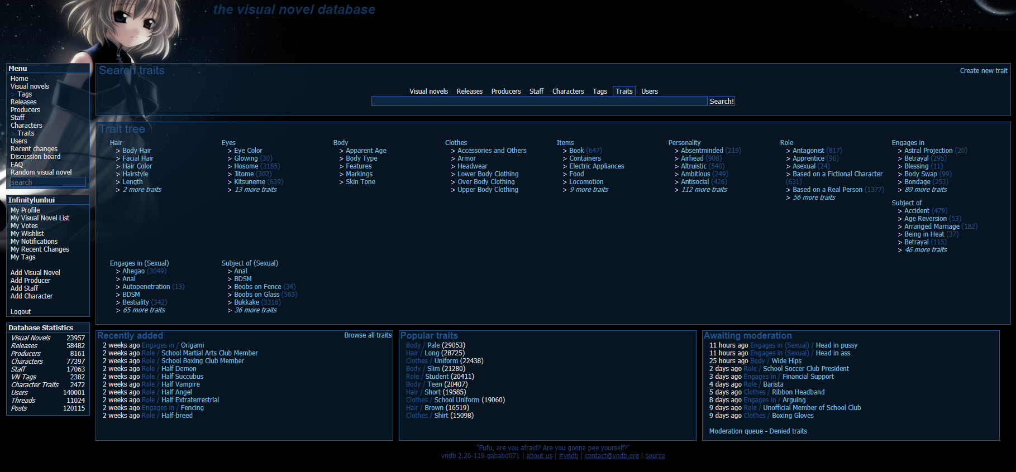The height and width of the screenshot is (472, 1016).
Task: Click Browse all traits link
Action: pos(368,335)
